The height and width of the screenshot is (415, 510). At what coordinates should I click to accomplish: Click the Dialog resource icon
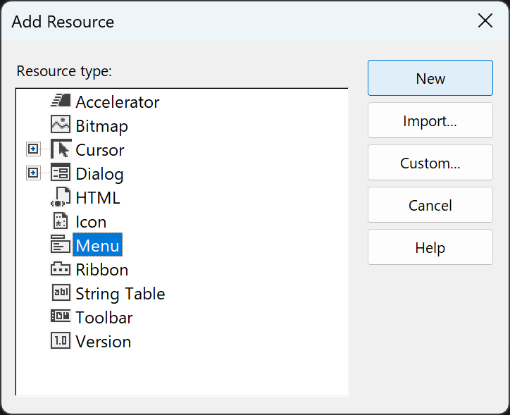click(61, 173)
